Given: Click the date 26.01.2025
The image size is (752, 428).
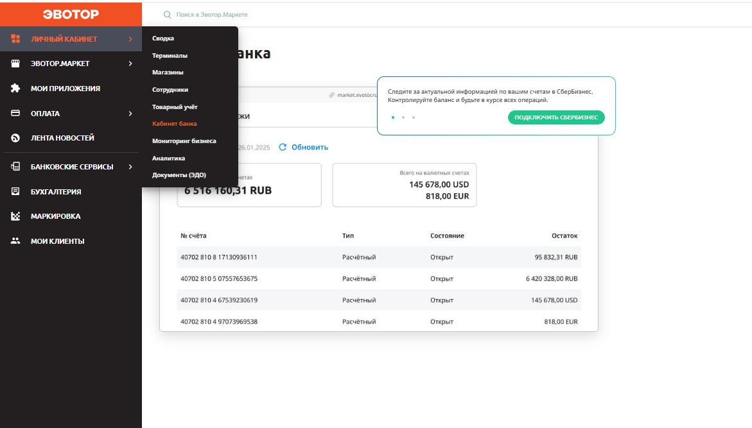Looking at the screenshot, I should pos(254,148).
